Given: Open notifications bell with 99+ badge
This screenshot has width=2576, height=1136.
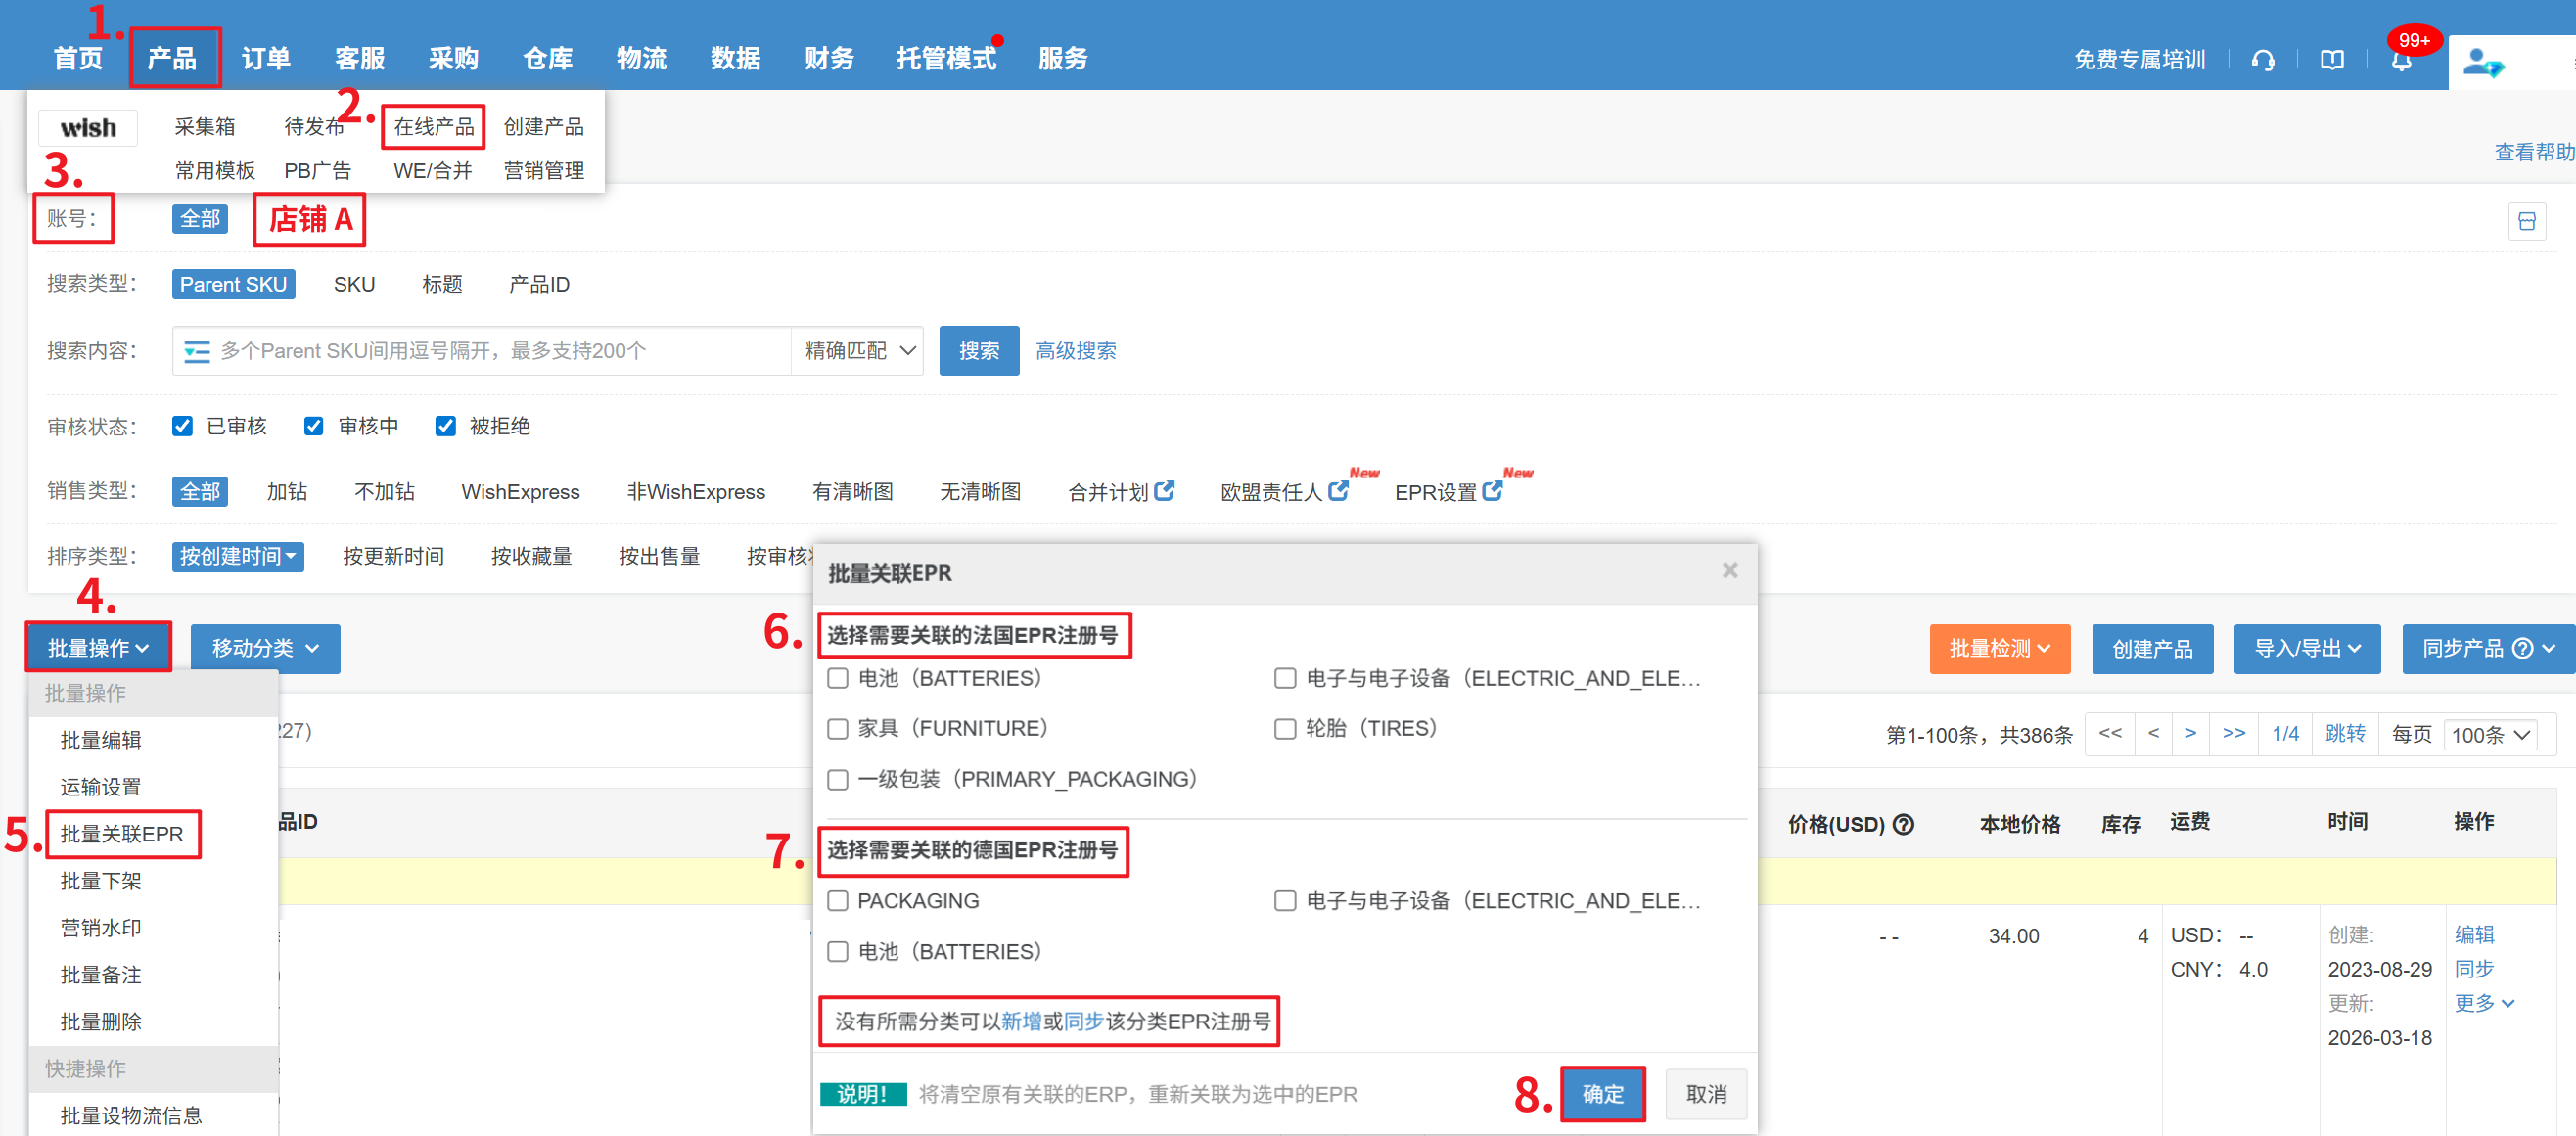Looking at the screenshot, I should 2400,60.
